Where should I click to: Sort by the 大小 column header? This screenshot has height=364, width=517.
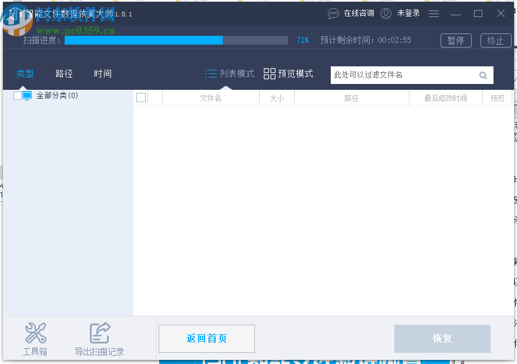(x=276, y=97)
